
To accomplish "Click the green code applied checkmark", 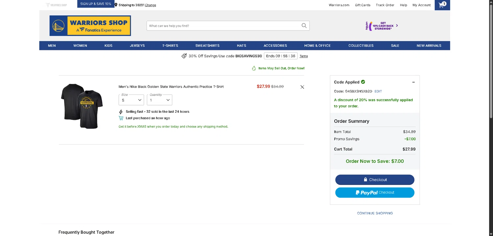I will click(363, 82).
